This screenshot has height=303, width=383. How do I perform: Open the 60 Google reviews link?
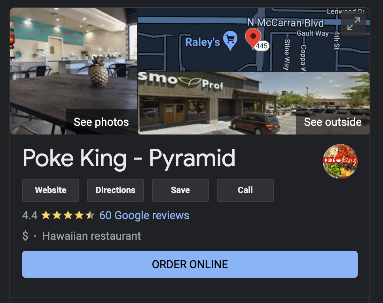(x=144, y=215)
